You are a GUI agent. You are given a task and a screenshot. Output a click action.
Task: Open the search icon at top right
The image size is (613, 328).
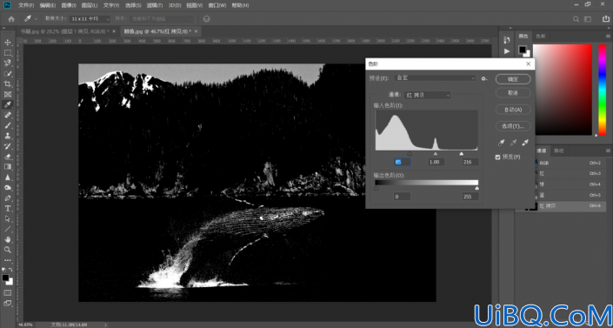pos(576,19)
